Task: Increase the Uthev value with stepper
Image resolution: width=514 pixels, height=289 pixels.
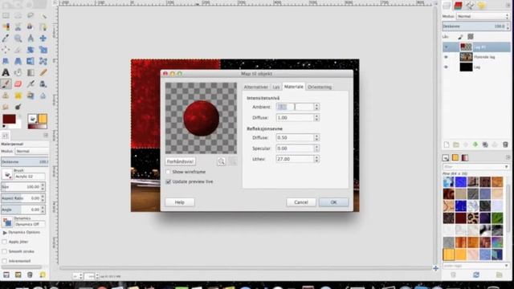Action: pos(316,157)
